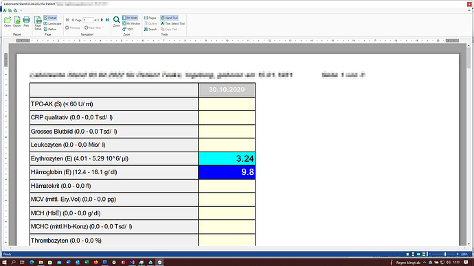Go to the next page arrow

tap(102, 20)
